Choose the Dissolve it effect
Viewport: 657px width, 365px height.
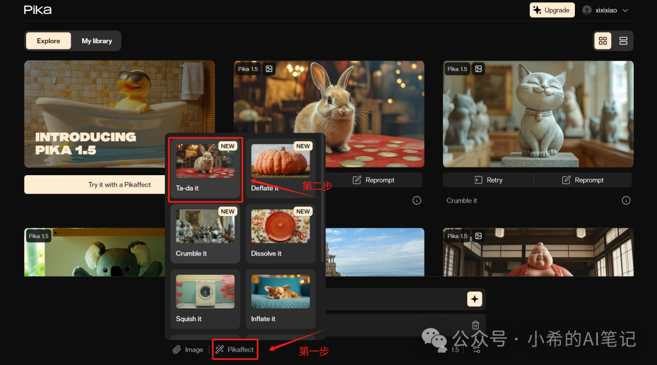click(280, 234)
